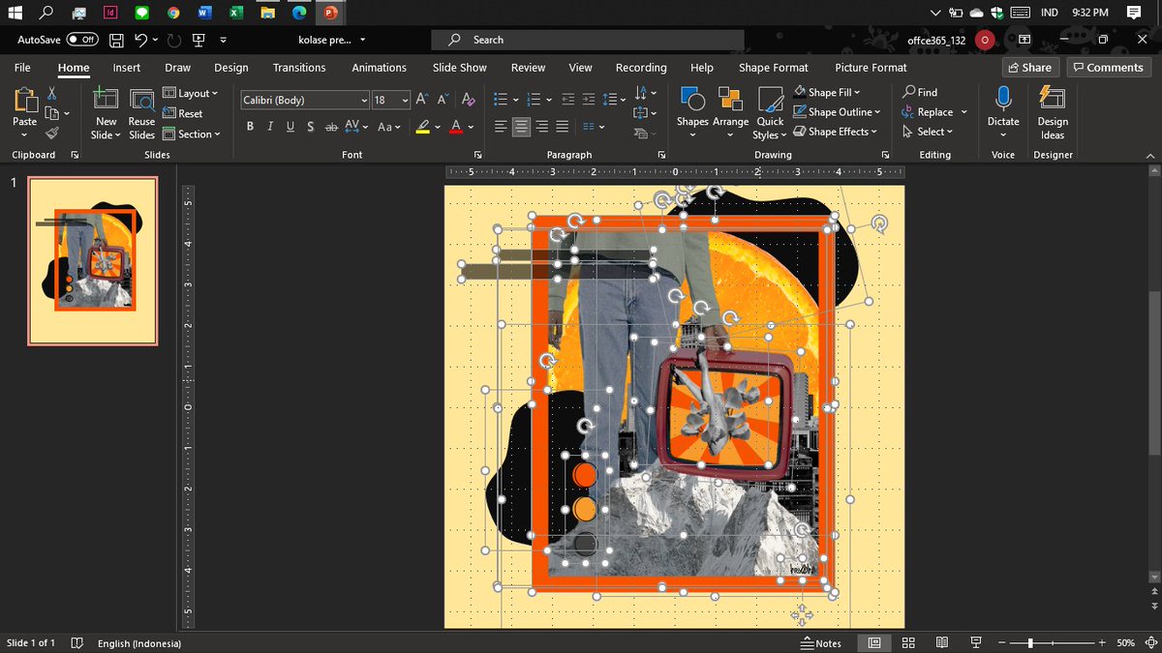
Task: Click the zoom slider in the status bar
Action: tap(1030, 643)
